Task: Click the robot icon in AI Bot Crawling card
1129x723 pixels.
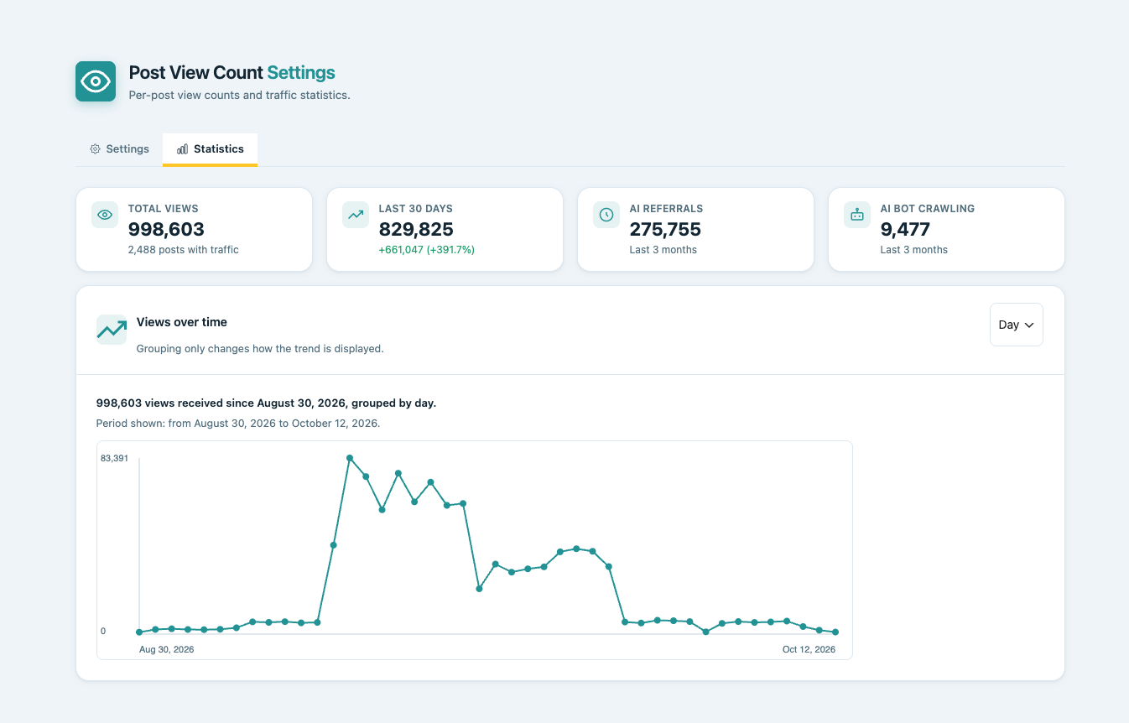Action: click(857, 215)
